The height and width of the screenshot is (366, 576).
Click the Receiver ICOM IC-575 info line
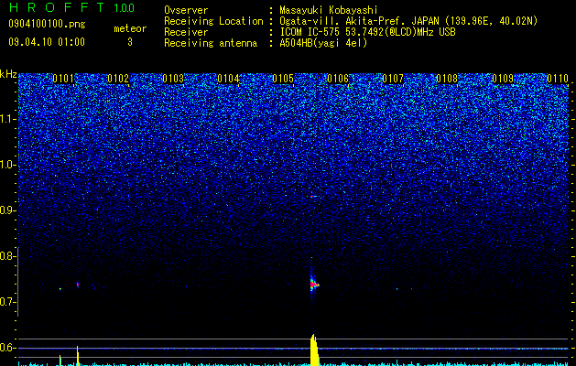click(x=310, y=32)
